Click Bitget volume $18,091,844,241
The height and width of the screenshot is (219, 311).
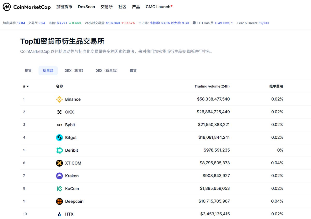pos(214,138)
